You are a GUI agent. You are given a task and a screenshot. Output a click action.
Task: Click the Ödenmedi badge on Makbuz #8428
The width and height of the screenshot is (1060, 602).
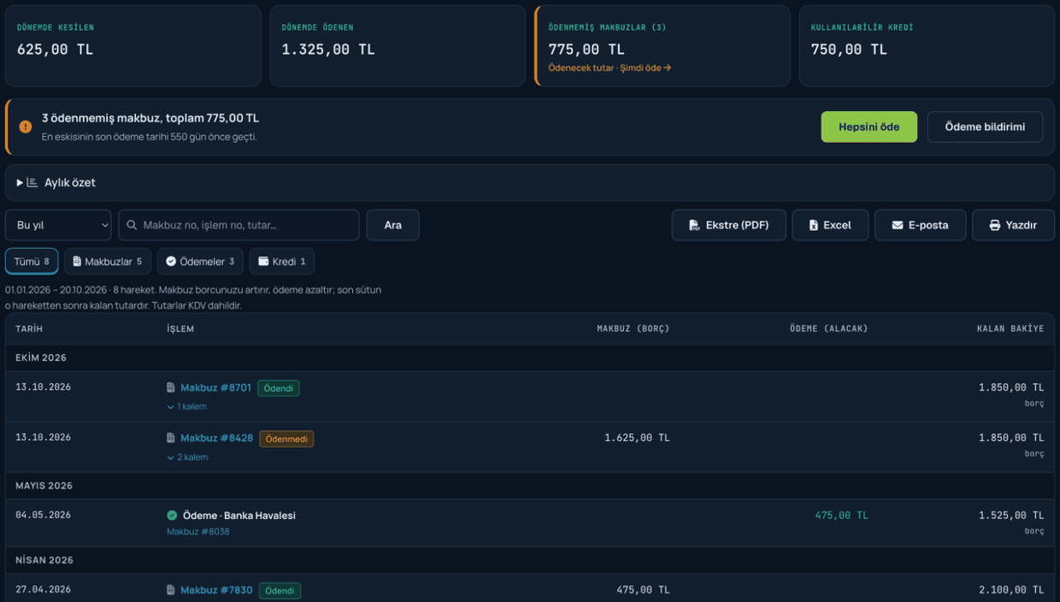[286, 439]
